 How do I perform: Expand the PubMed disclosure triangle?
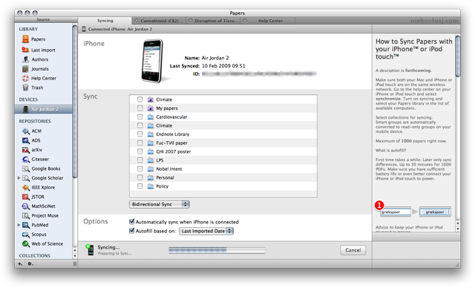click(x=19, y=225)
